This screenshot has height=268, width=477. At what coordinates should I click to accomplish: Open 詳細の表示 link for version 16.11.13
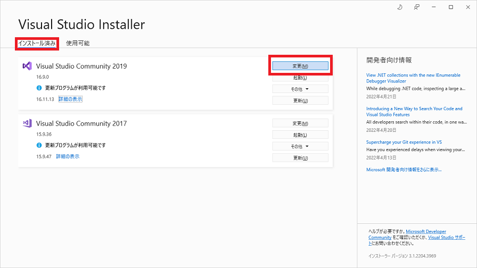tap(70, 99)
